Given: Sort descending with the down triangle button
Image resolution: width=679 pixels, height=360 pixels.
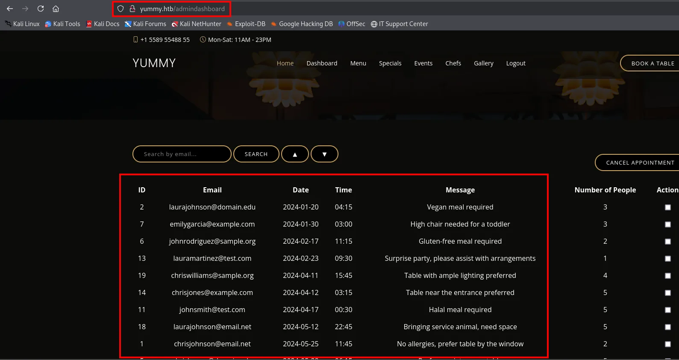Looking at the screenshot, I should click(324, 154).
